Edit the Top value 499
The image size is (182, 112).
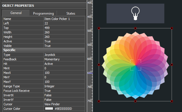[64, 28]
